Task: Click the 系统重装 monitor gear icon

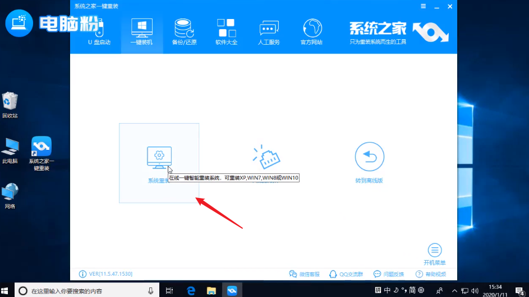Action: [159, 157]
